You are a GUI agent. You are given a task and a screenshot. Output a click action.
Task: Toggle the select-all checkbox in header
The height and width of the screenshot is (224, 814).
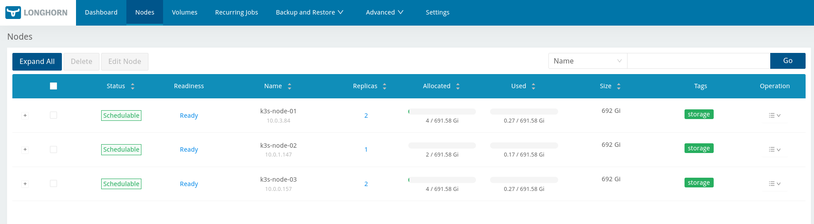[x=53, y=86]
